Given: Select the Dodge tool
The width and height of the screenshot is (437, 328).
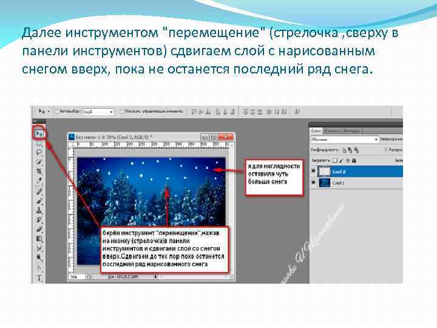Looking at the screenshot, I should [39, 258].
